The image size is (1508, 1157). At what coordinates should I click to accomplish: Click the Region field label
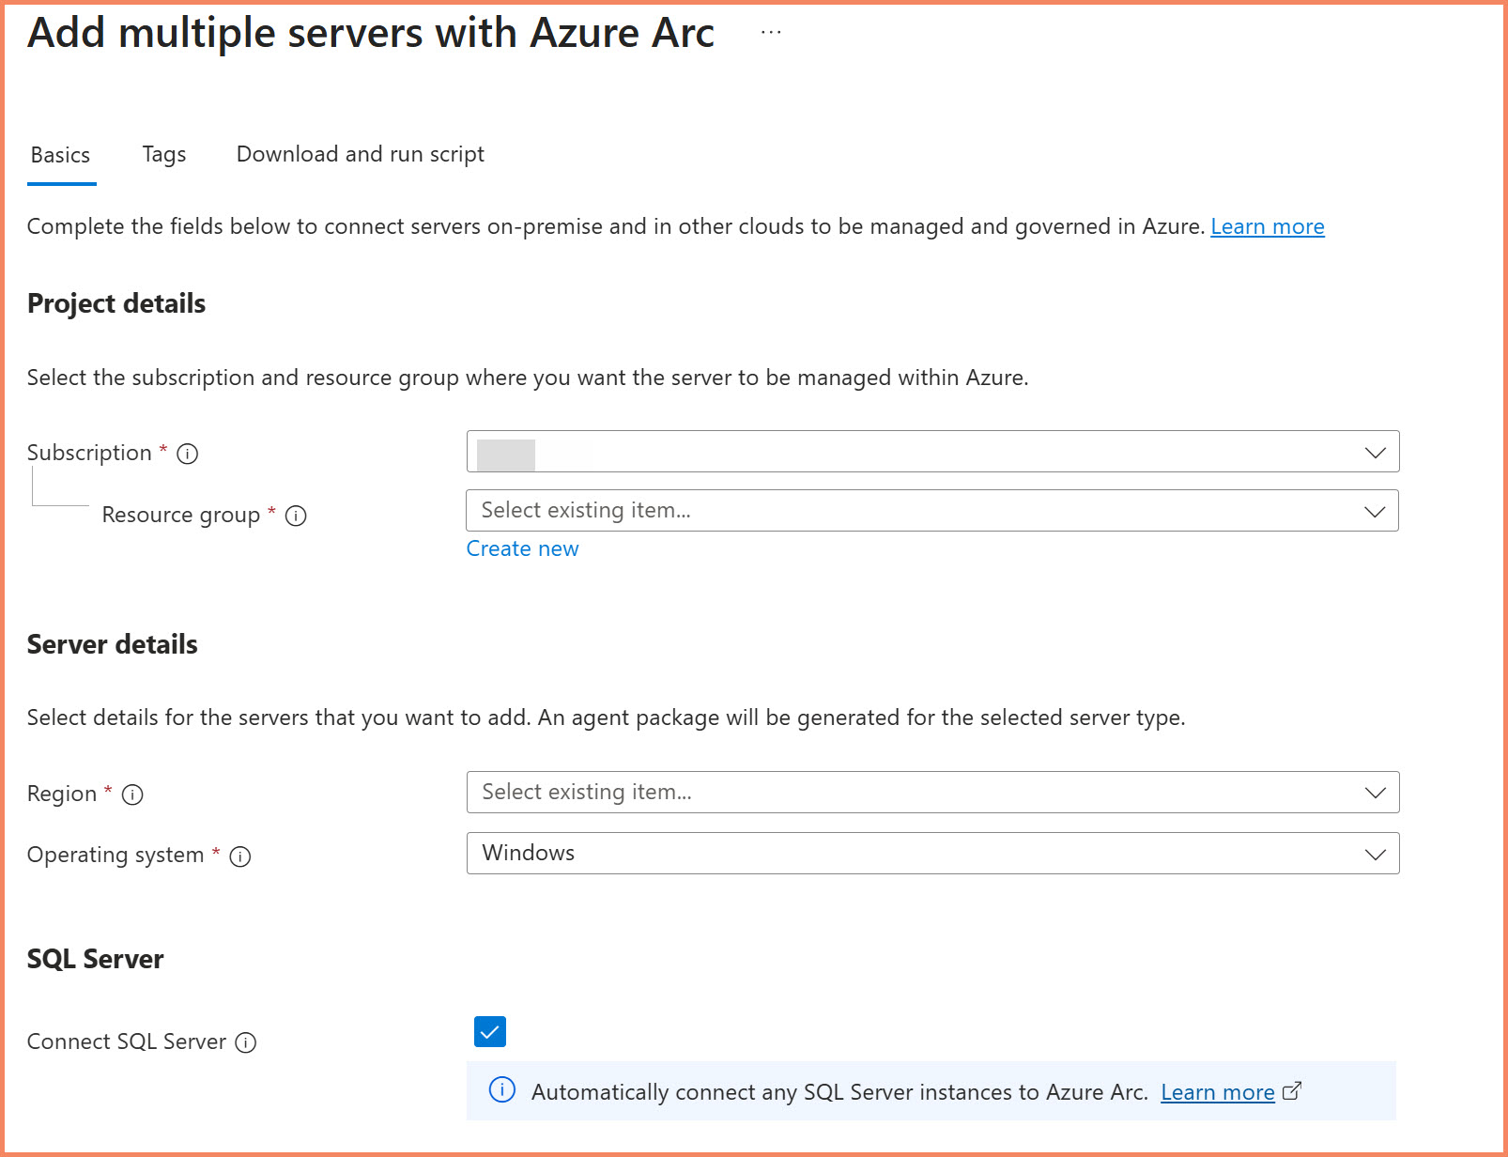(62, 794)
